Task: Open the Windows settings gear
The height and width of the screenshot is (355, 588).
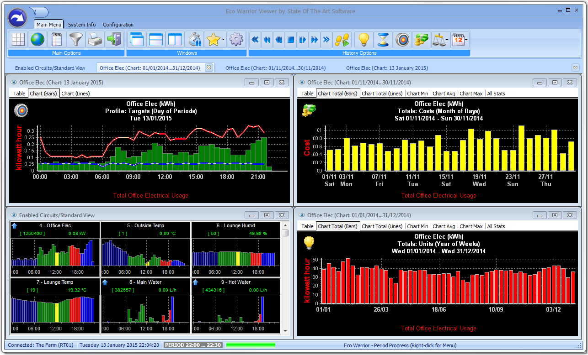Action: coord(236,39)
